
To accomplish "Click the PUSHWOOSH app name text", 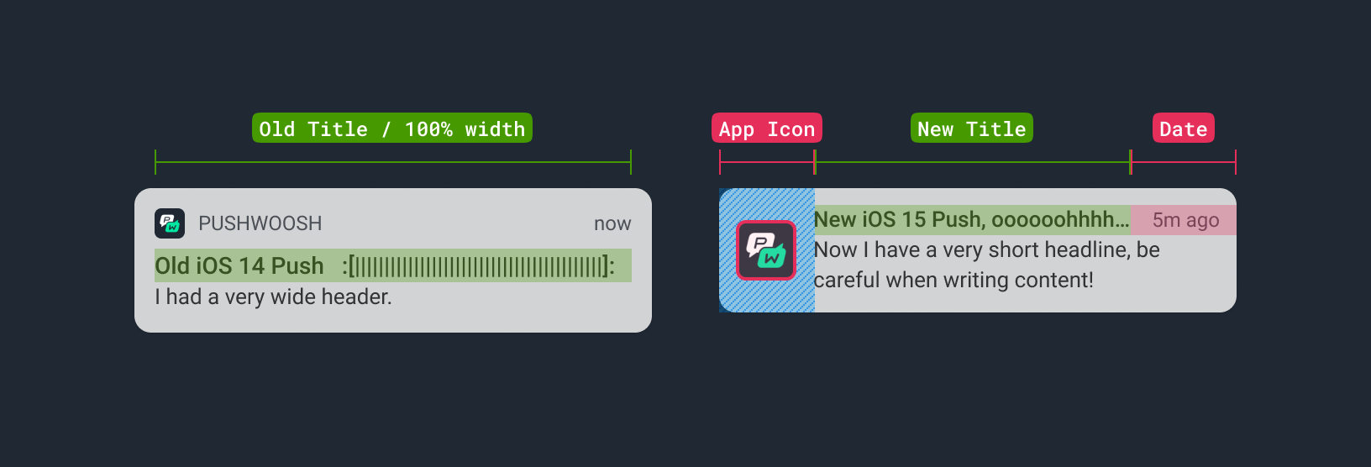I will (x=260, y=223).
